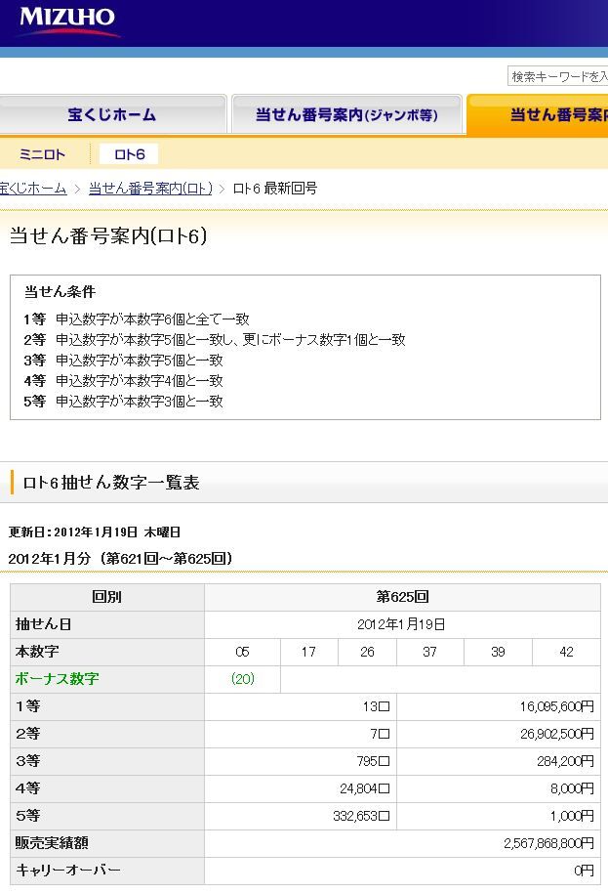Click the 13口 winners cell
The image size is (608, 893).
(x=301, y=706)
